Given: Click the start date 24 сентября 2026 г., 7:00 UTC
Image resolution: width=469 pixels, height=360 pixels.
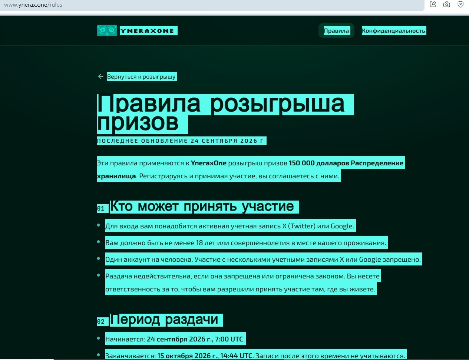Looking at the screenshot, I should tap(195, 339).
